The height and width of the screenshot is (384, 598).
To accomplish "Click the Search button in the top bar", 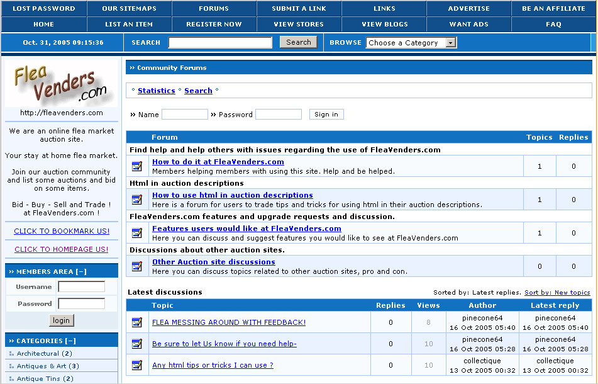I will pyautogui.click(x=299, y=42).
